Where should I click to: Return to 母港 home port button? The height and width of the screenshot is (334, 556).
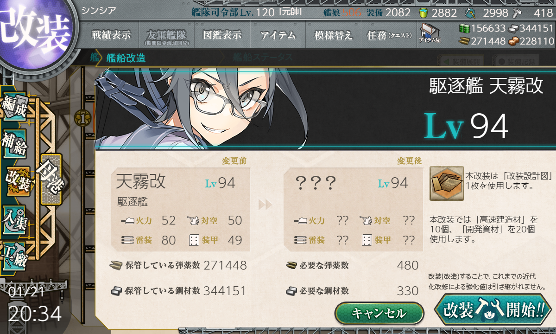[x=51, y=179]
